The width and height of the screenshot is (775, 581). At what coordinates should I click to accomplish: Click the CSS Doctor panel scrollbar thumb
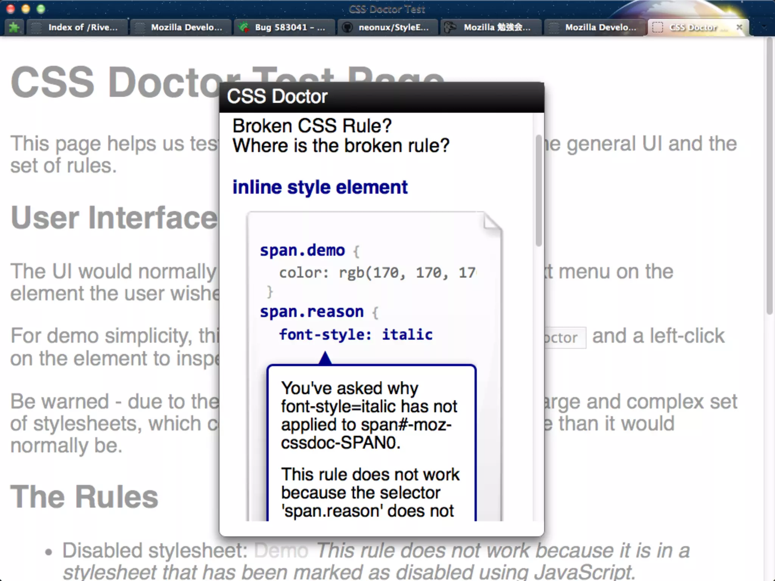pos(538,191)
